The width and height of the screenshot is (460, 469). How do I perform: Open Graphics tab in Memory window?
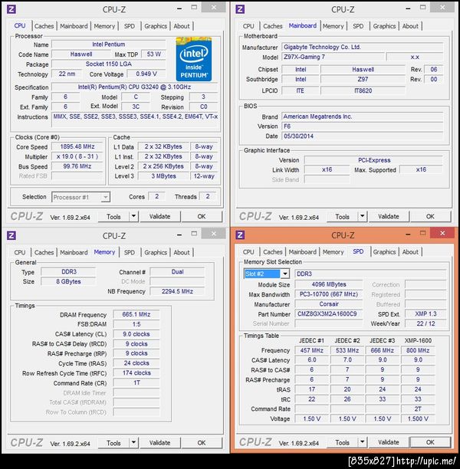tap(156, 252)
